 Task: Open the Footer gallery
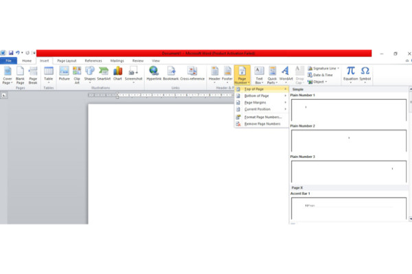pyautogui.click(x=227, y=75)
